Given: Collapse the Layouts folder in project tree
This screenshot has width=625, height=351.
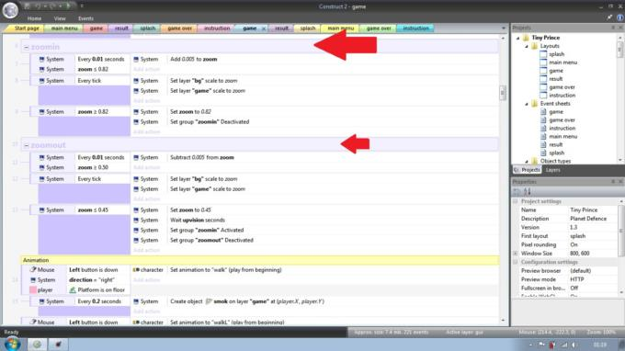Looking at the screenshot, I should pos(527,46).
